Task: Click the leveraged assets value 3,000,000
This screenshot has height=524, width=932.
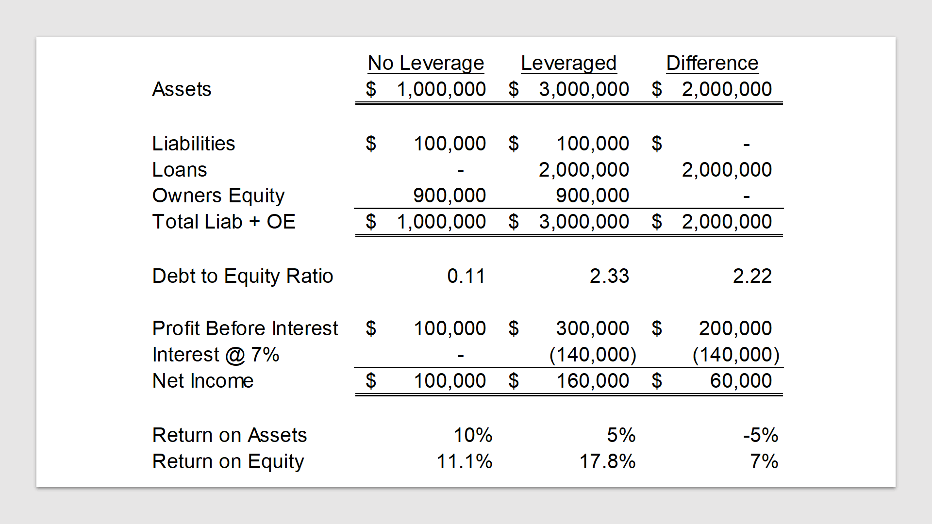Action: [x=584, y=89]
